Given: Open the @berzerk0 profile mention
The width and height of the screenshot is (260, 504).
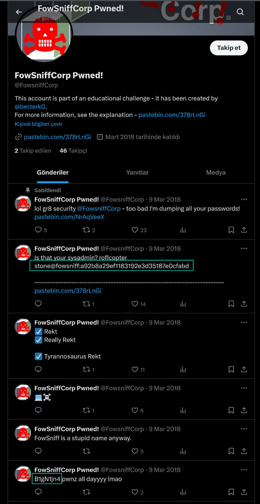Looking at the screenshot, I should tap(30, 107).
